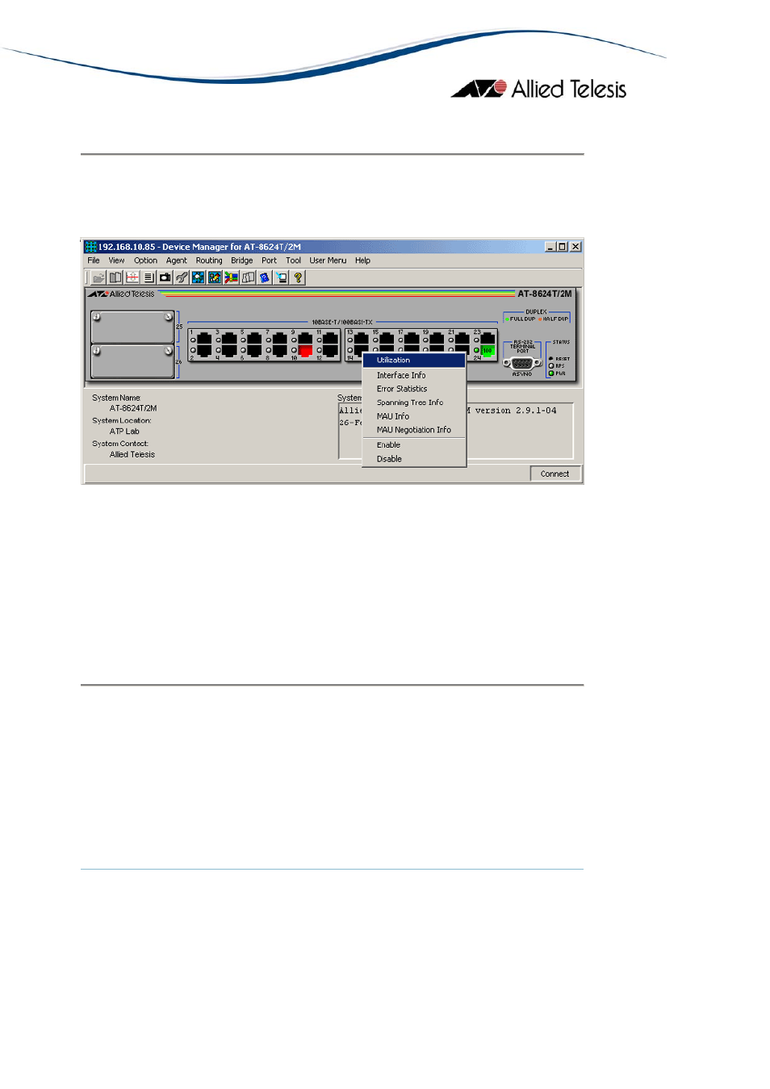Viewport: 770px width, 1089px height.
Task: Choose Interface Info from the context menu
Action: 414,375
